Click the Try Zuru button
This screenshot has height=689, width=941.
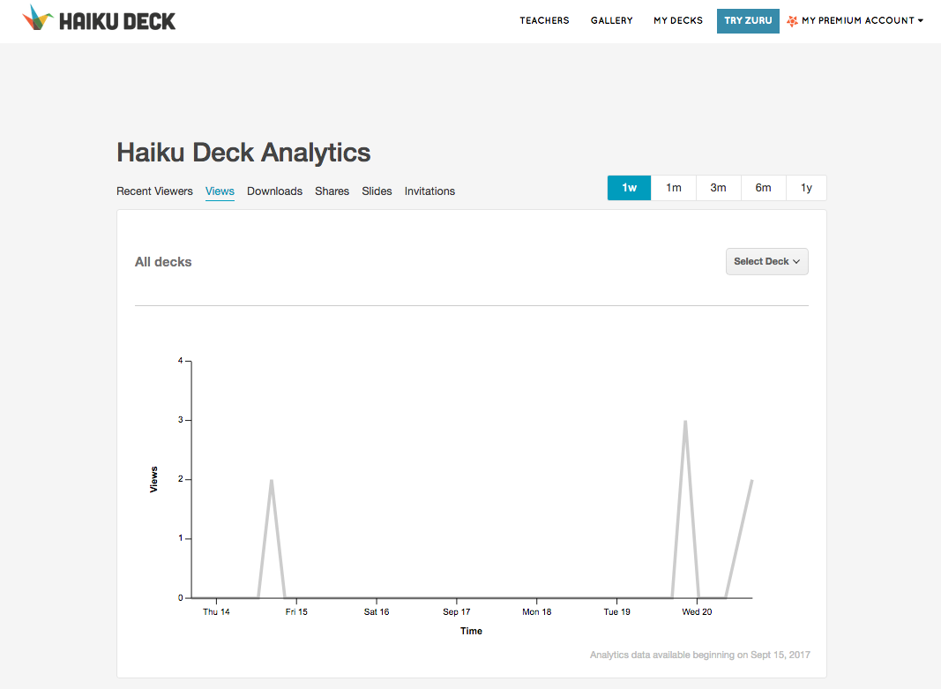click(748, 20)
